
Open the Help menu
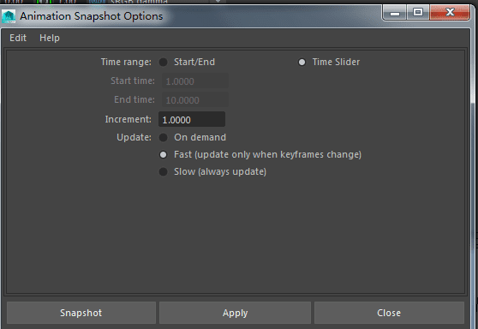50,38
